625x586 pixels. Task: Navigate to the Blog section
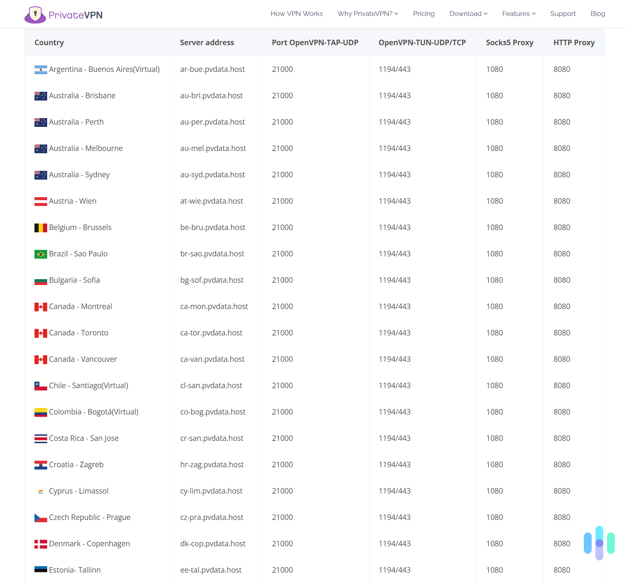(x=598, y=14)
